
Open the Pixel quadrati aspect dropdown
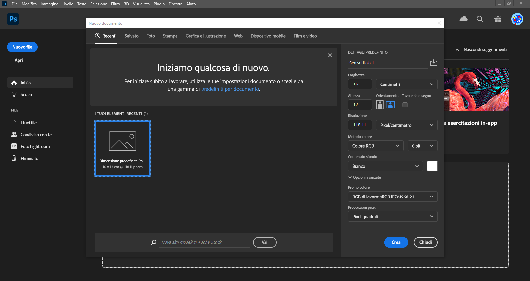click(392, 216)
